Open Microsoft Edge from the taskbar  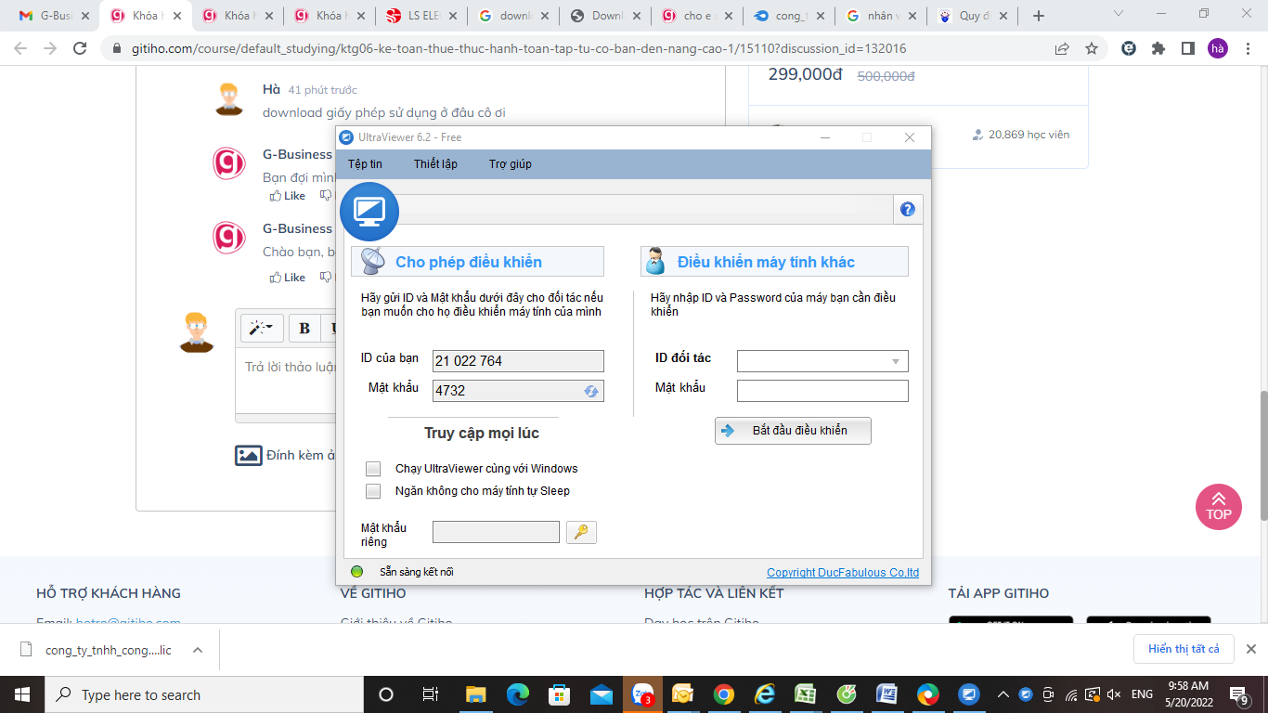(x=517, y=694)
